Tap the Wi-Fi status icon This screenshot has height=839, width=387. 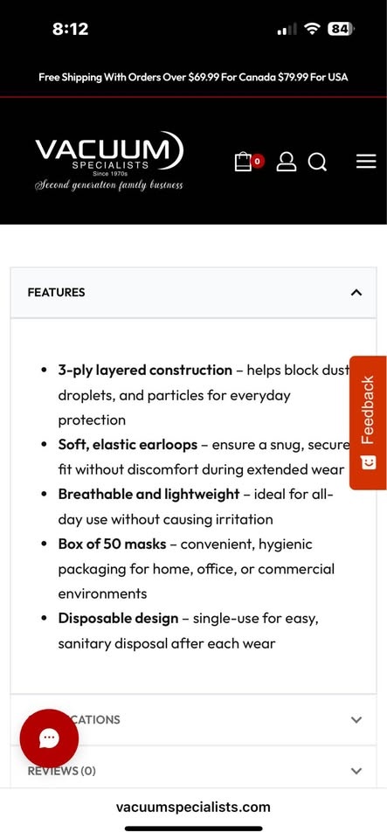(311, 29)
